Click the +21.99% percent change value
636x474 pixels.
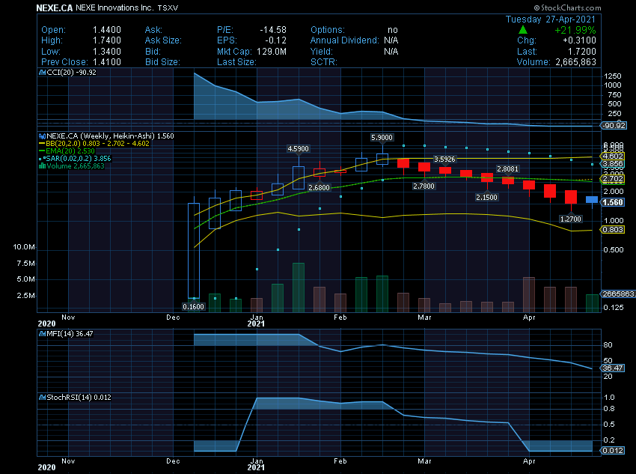coord(575,30)
